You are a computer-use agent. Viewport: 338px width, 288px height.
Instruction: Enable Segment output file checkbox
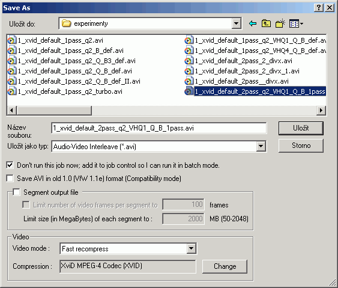[x=16, y=192]
